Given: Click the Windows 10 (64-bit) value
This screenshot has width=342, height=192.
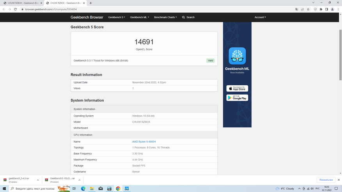Looking at the screenshot, I should point(143,116).
